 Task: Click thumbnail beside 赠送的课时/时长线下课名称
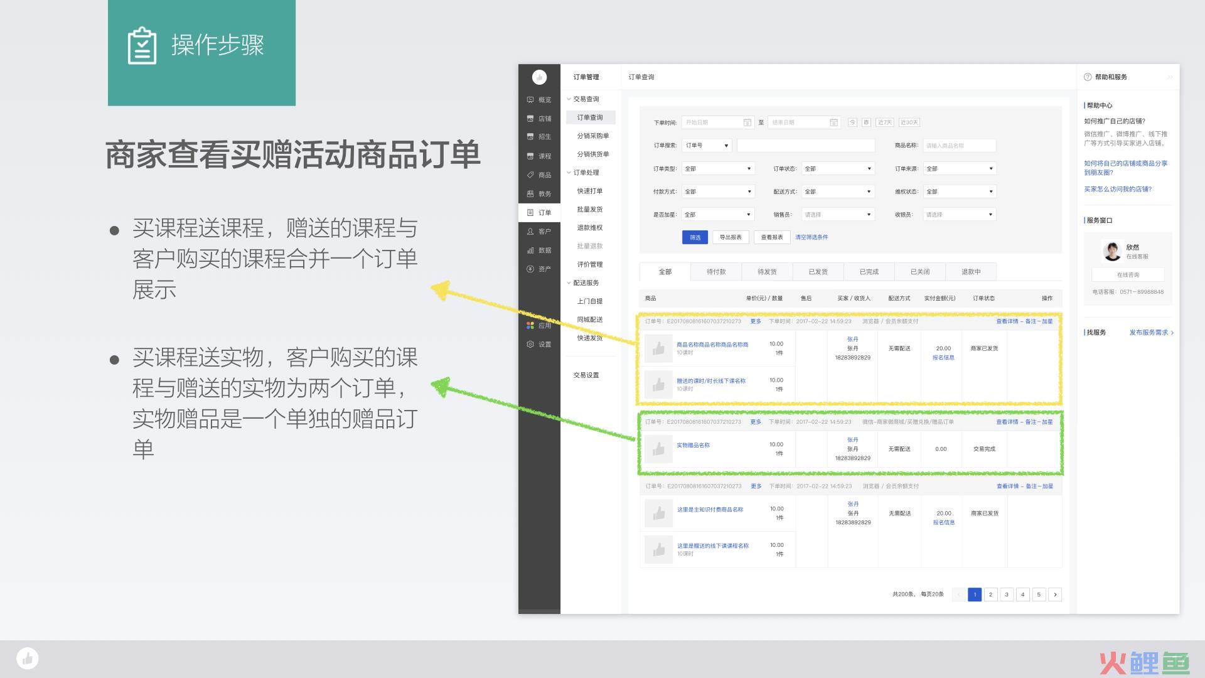pyautogui.click(x=658, y=384)
